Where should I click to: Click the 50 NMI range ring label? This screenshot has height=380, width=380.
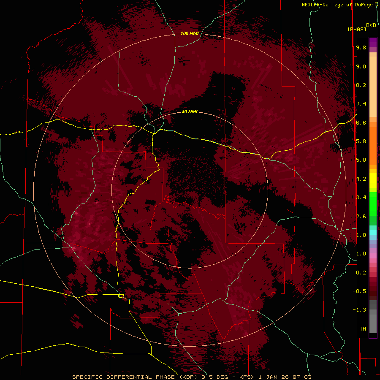190,111
